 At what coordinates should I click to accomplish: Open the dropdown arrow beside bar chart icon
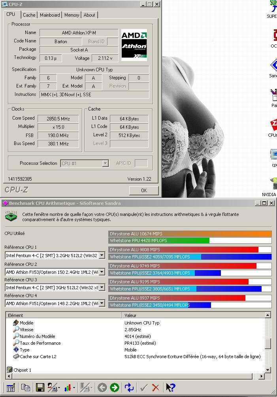(x=74, y=387)
